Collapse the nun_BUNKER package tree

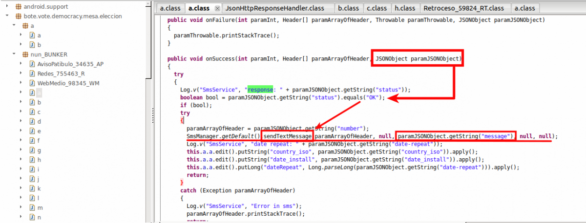pyautogui.click(x=14, y=54)
